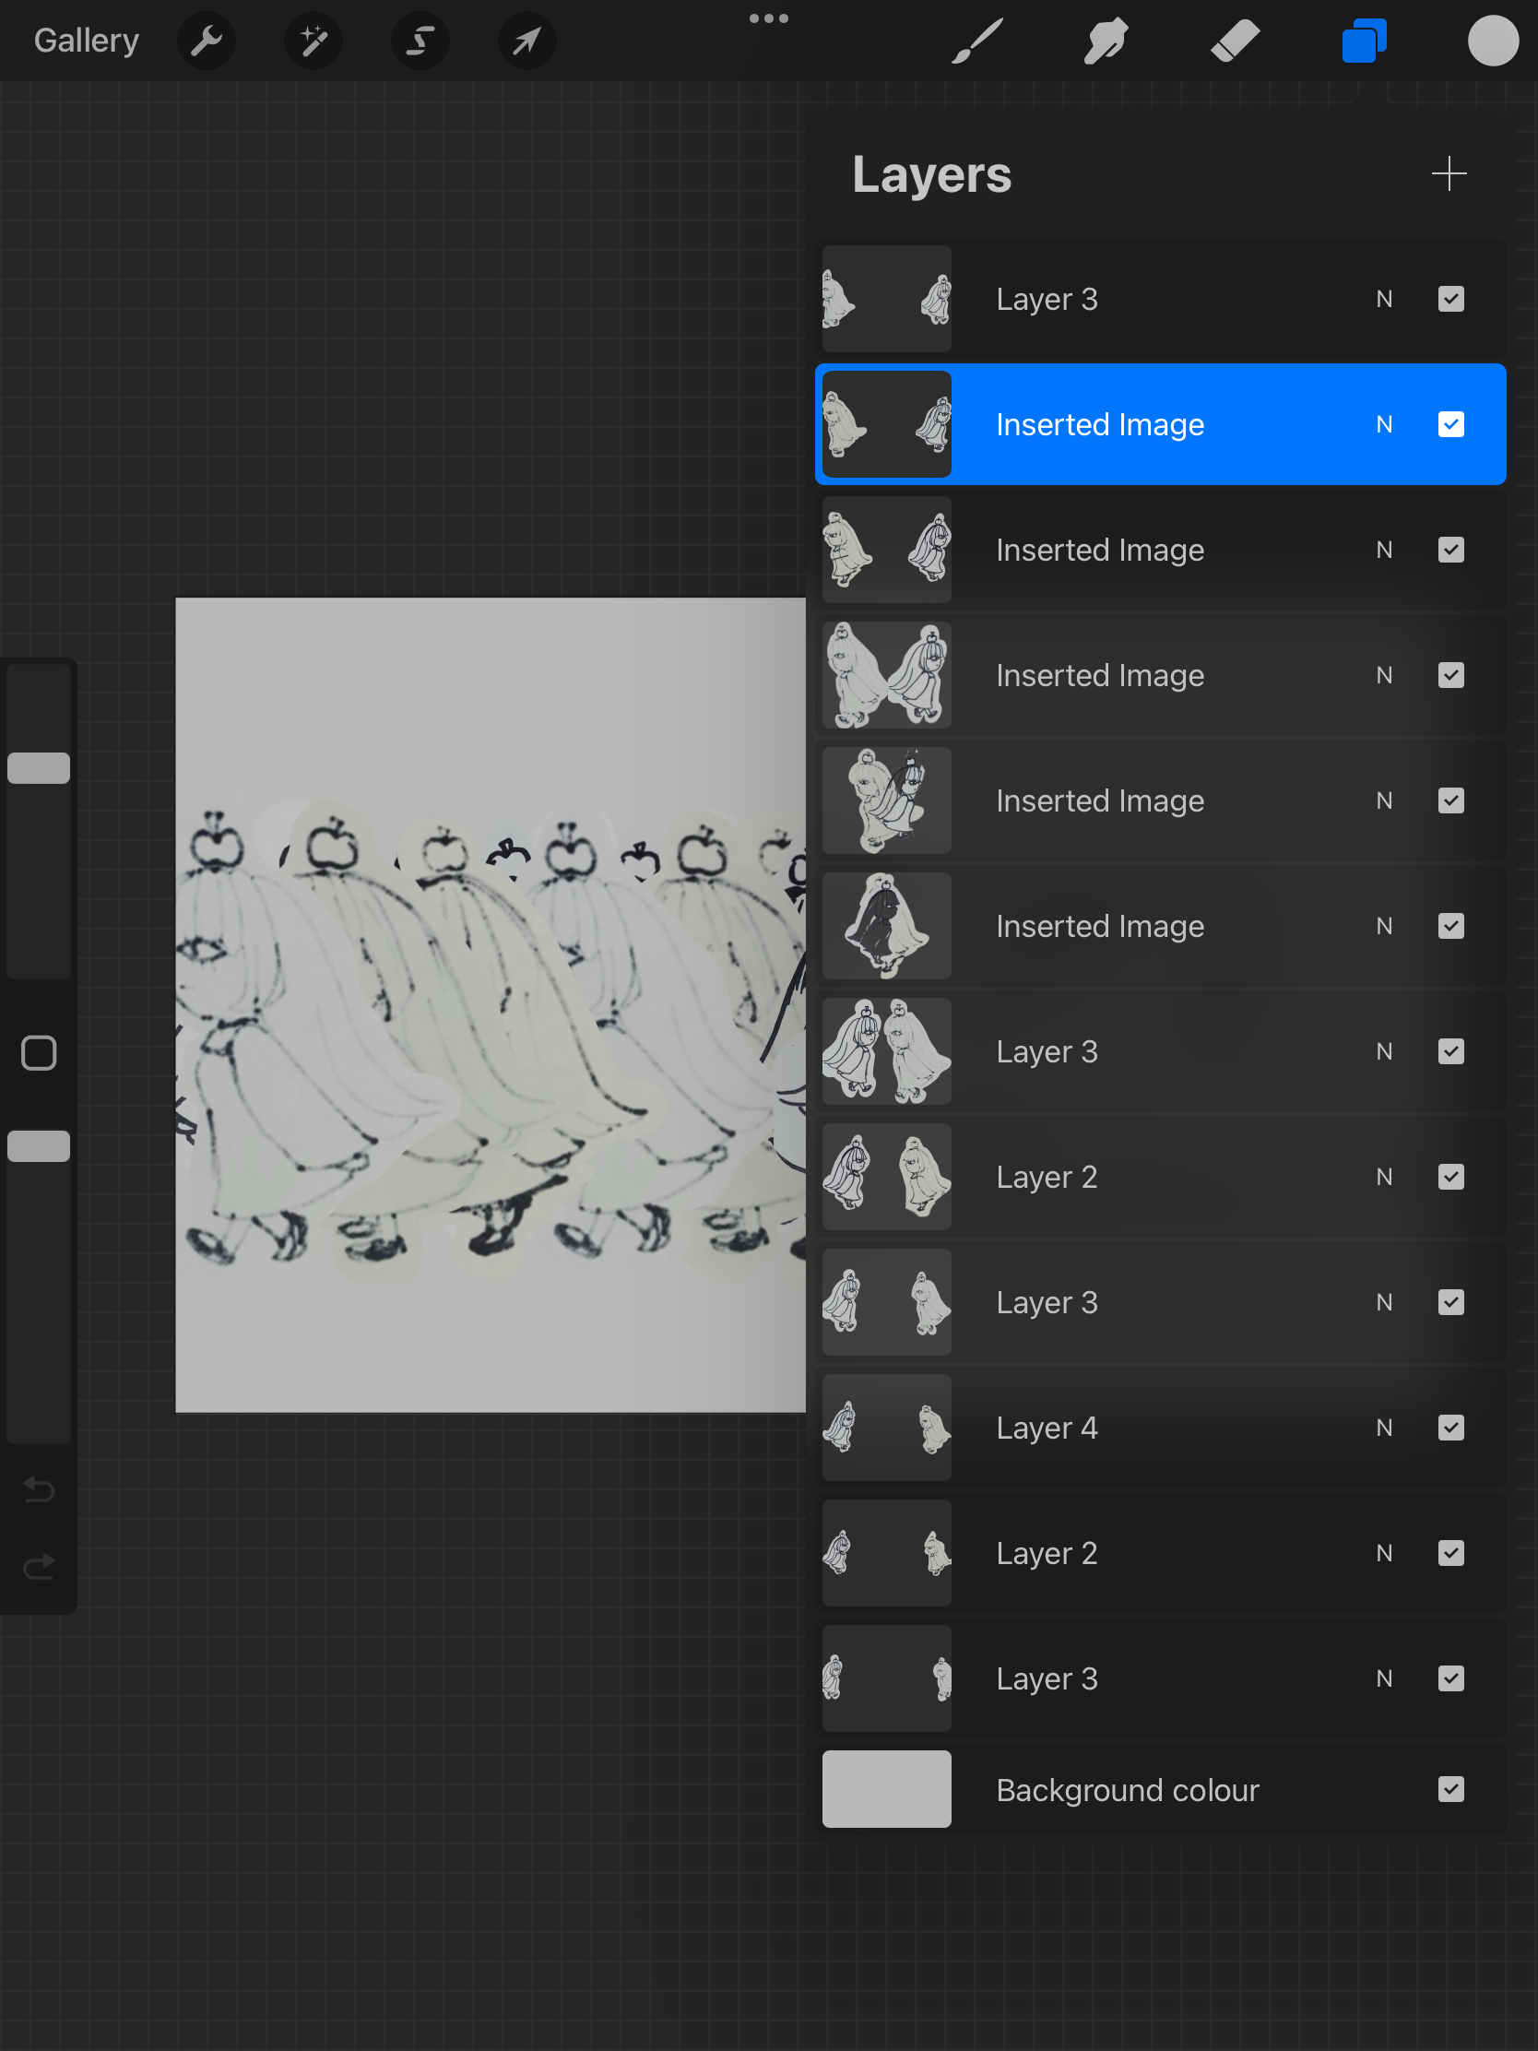Screen dimensions: 1538x2051
Task: Tap thumbnail of topmost Layer 3
Action: (886, 299)
